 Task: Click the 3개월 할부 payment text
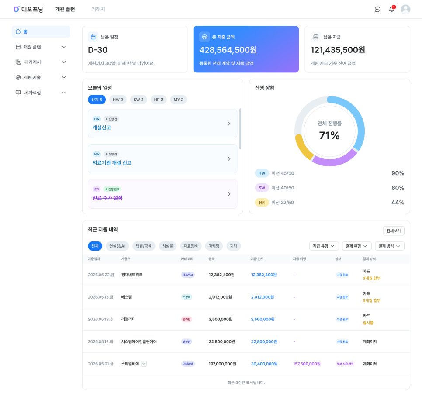pyautogui.click(x=371, y=278)
